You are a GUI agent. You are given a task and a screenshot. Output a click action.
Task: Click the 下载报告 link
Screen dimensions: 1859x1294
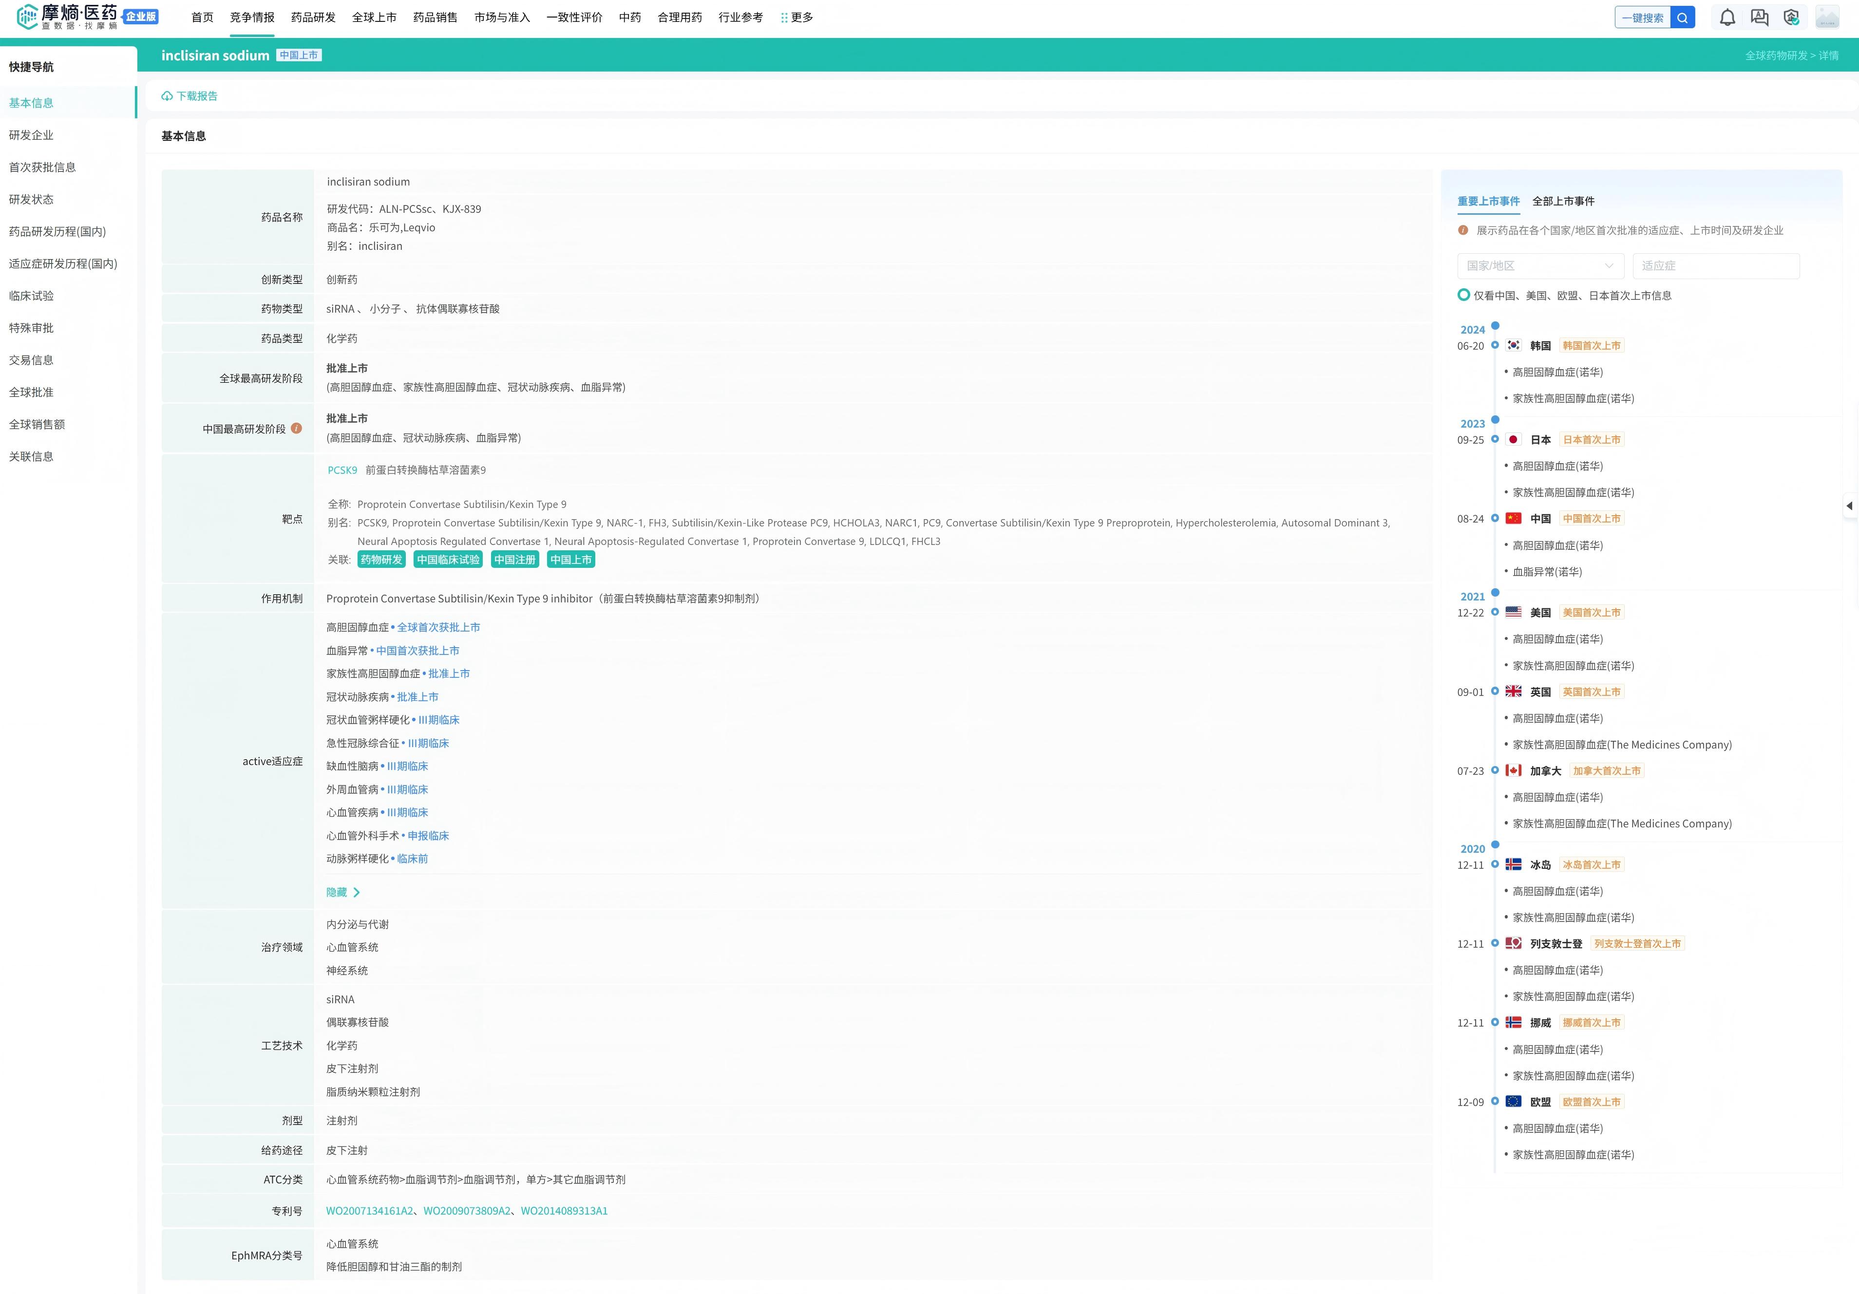(x=197, y=96)
